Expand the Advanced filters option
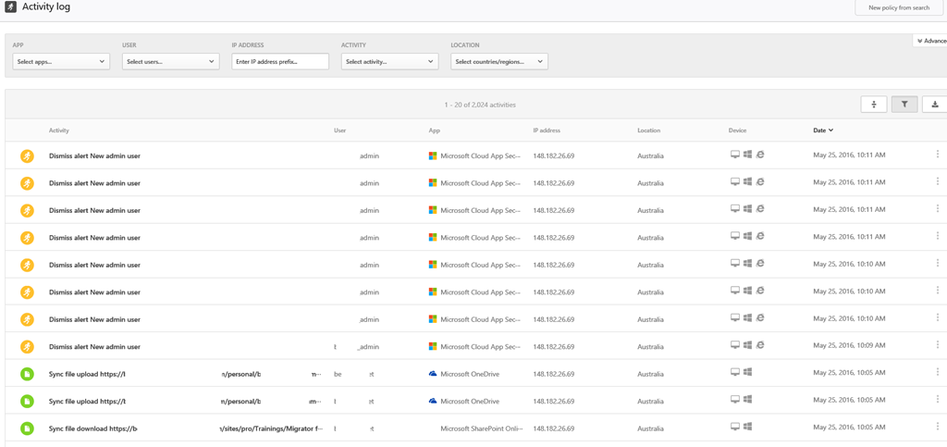 pyautogui.click(x=930, y=41)
